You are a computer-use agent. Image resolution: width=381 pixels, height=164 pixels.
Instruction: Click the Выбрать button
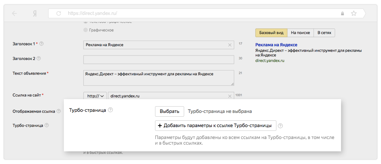tap(170, 111)
